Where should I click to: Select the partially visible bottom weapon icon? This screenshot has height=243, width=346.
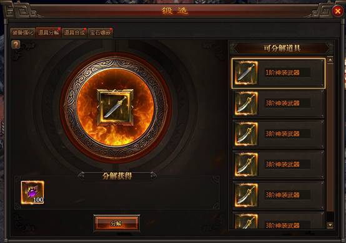click(x=246, y=222)
